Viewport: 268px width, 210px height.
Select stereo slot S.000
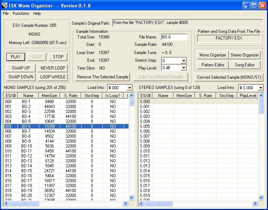198,102
